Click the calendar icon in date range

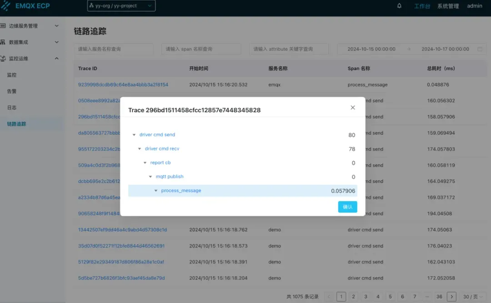(x=480, y=49)
